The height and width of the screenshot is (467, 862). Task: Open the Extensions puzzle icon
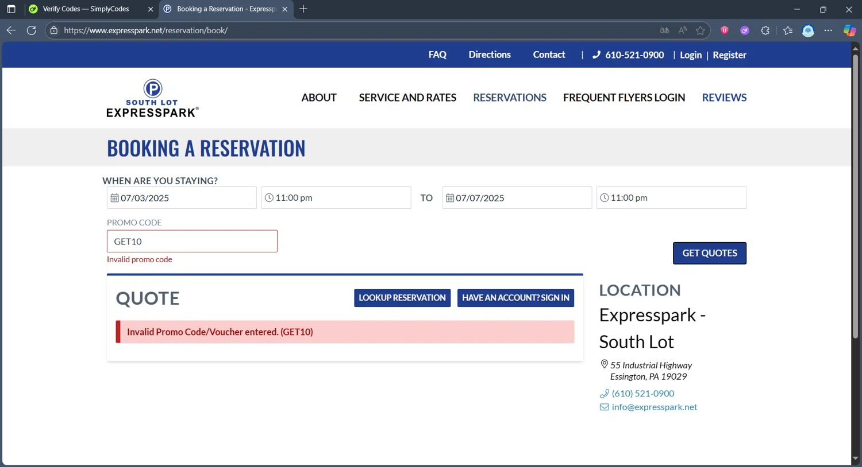tap(765, 30)
